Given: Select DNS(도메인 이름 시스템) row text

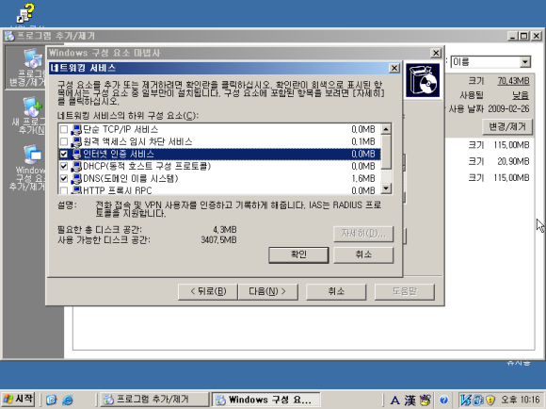Looking at the screenshot, I should coord(131,178).
